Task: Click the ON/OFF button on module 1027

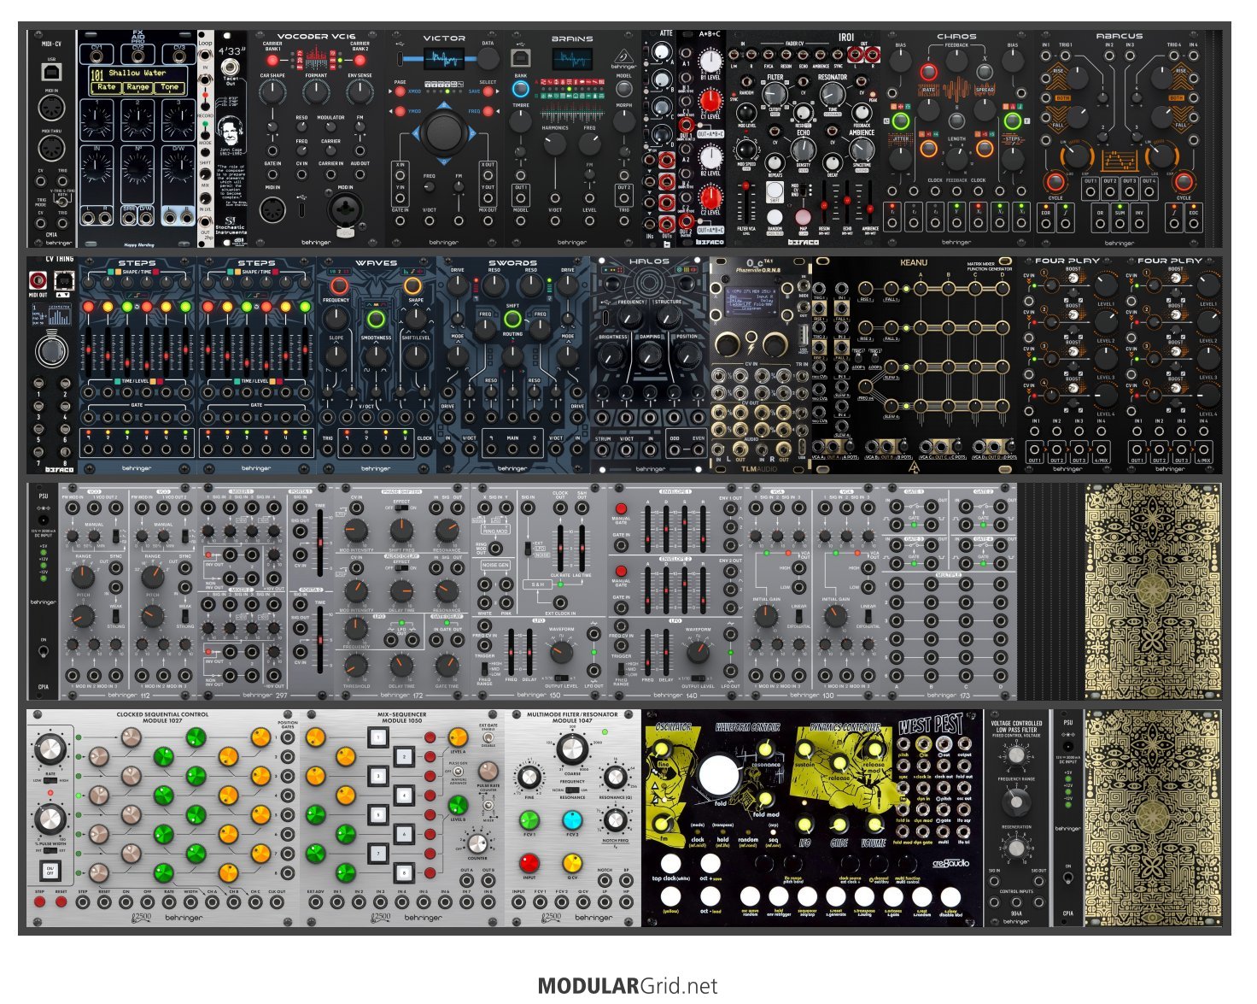Action: [x=50, y=872]
